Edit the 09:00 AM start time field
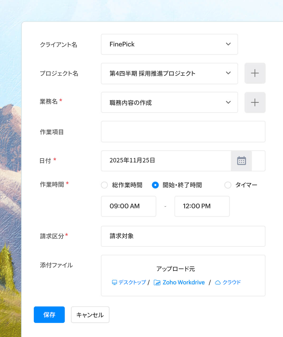Screen dimensions: 283x337 click(128, 206)
